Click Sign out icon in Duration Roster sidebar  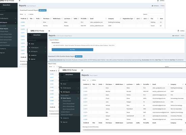coord(29,59)
